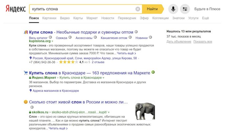Image resolution: width=230 pixels, height=139 pixels.
Task: Switch to the Переводчик tab
Action: click(x=127, y=18)
